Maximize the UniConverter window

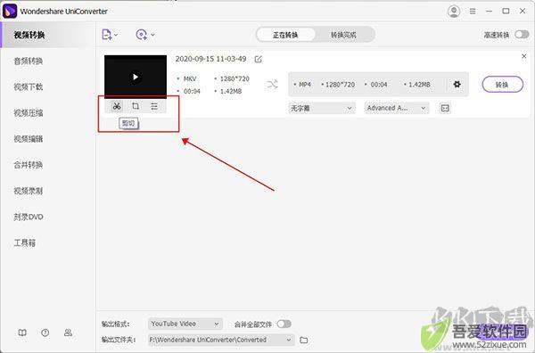[x=506, y=12]
